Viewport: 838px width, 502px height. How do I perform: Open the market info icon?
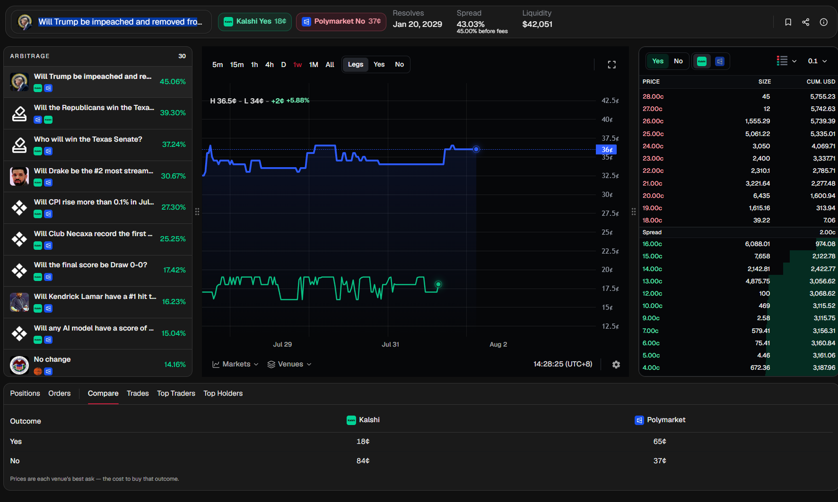(824, 22)
